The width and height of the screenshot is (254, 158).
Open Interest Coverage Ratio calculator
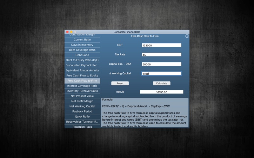click(x=82, y=86)
